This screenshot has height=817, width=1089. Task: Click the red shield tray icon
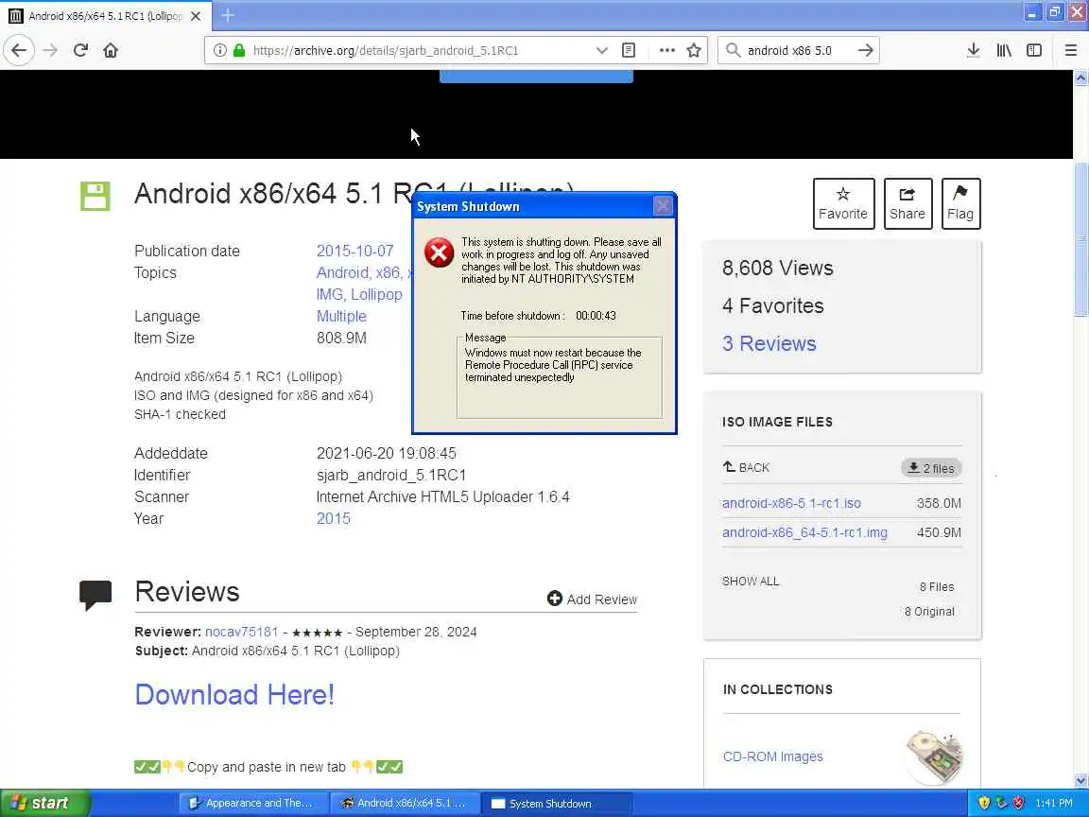[x=1018, y=803]
